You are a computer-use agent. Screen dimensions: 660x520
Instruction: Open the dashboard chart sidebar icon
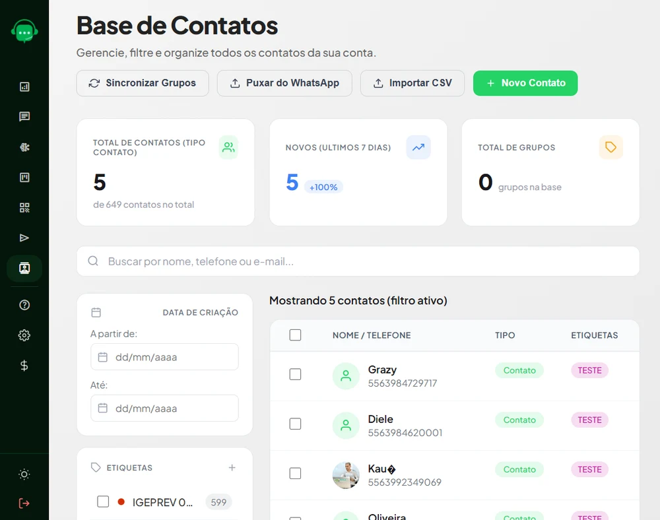(24, 86)
